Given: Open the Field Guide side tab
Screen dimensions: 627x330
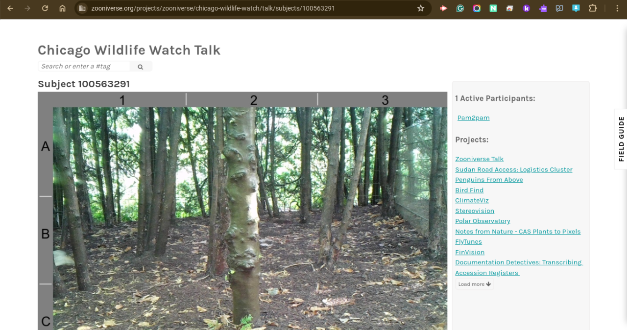Looking at the screenshot, I should [x=621, y=139].
